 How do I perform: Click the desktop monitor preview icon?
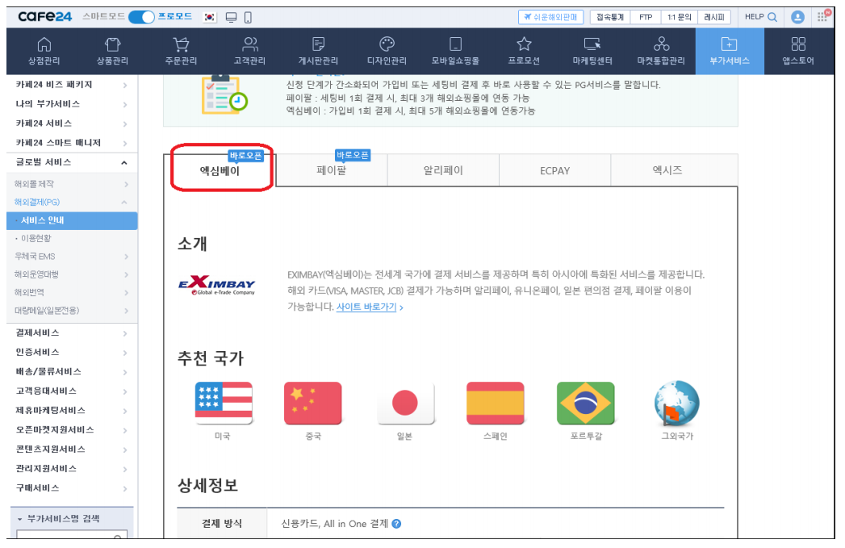click(231, 17)
